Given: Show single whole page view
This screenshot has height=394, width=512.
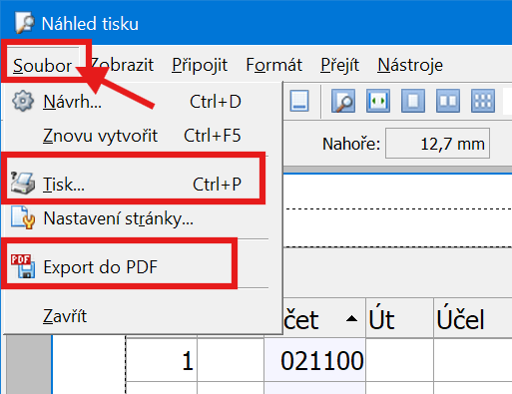Looking at the screenshot, I should coord(413,101).
